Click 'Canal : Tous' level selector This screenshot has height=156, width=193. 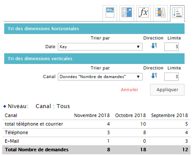click(x=53, y=106)
